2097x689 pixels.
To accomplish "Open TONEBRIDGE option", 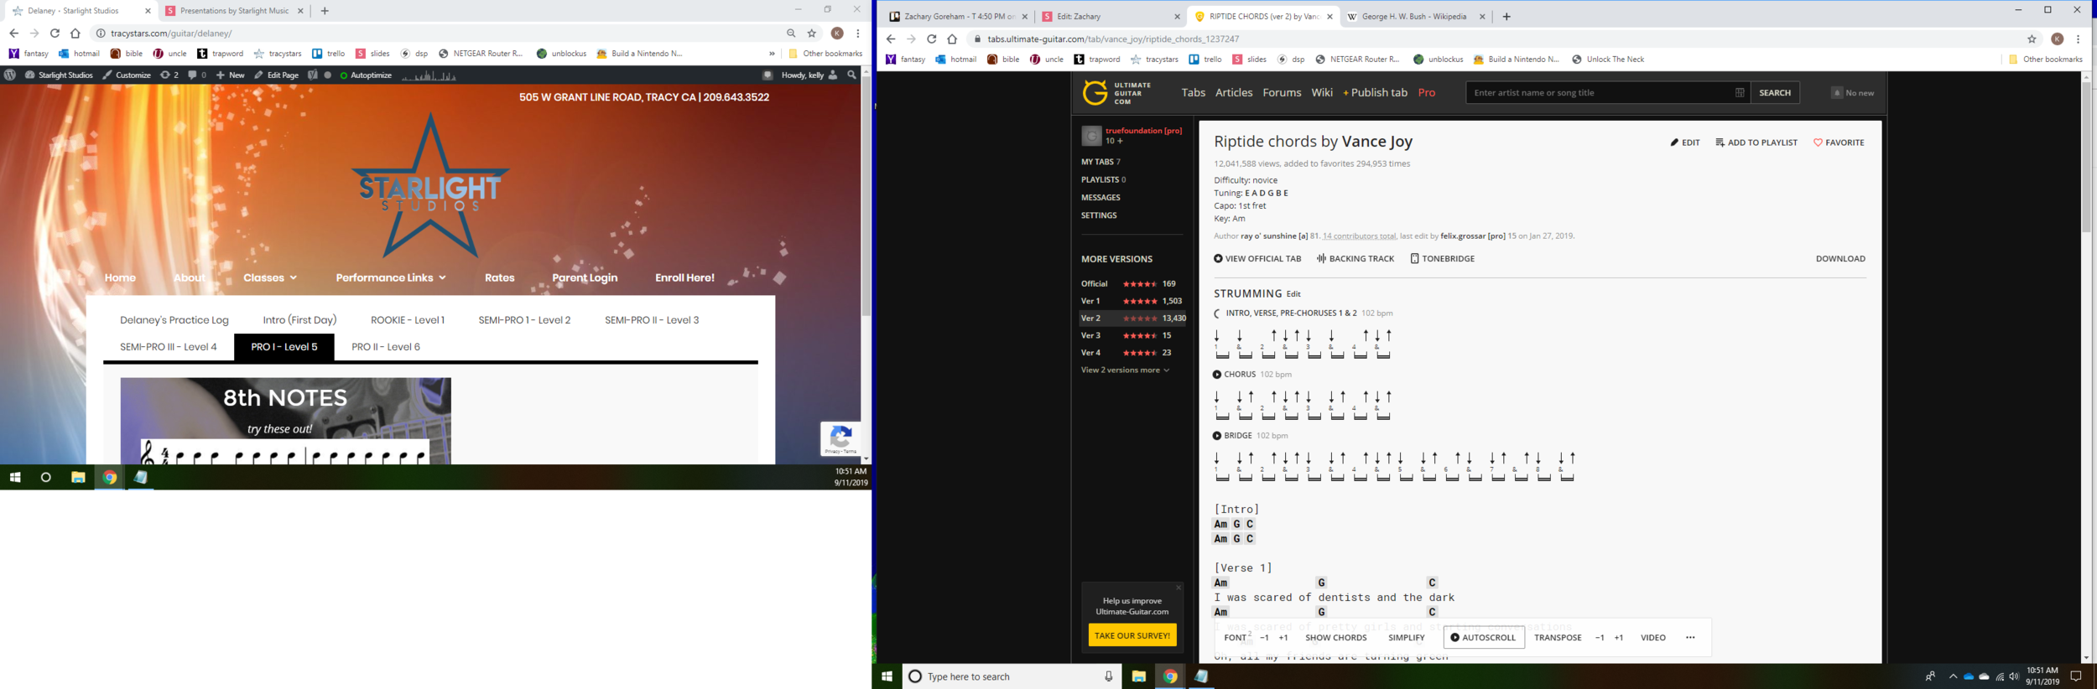I will (x=1442, y=259).
